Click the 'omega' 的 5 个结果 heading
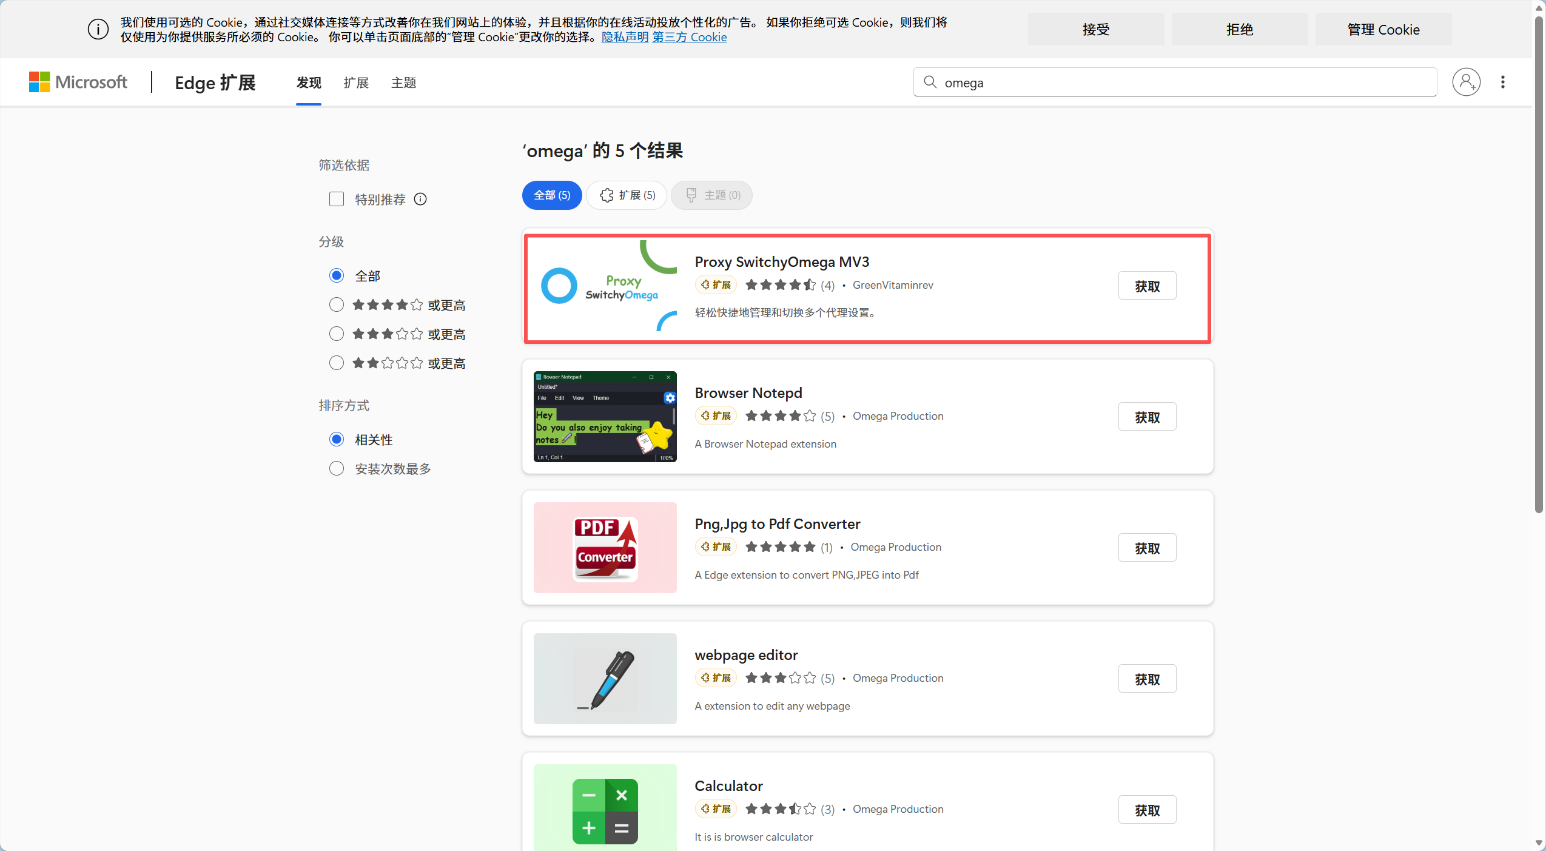Image resolution: width=1546 pixels, height=851 pixels. click(603, 150)
